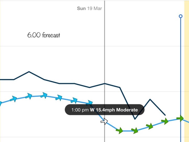Click the white wind arrow below the tooltip
The height and width of the screenshot is (142, 189).
tap(104, 121)
